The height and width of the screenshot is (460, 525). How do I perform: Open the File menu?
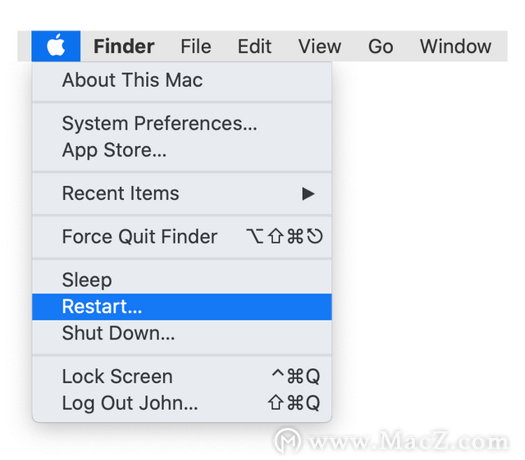click(196, 46)
